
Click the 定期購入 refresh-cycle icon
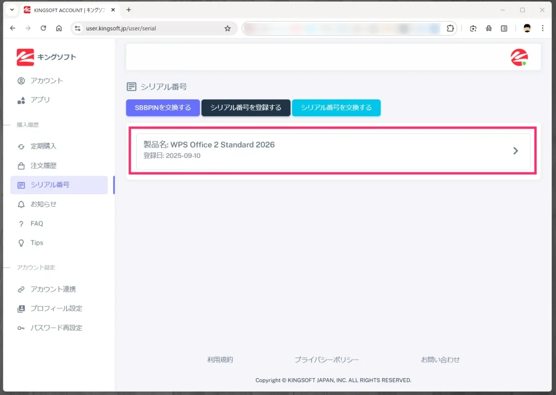click(x=21, y=146)
